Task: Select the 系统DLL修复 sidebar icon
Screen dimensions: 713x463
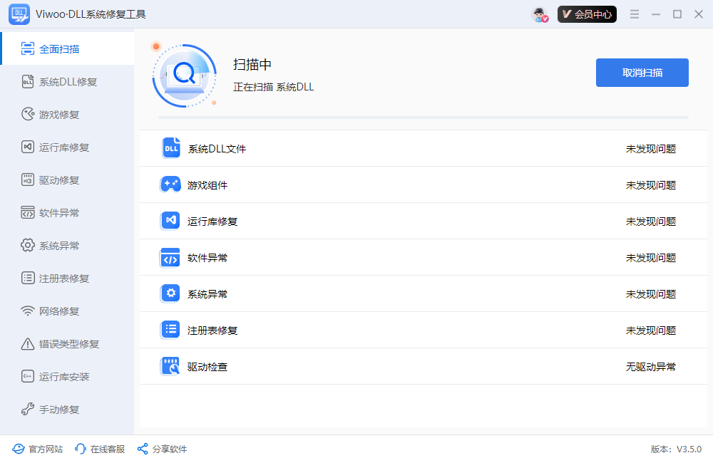Action: 27,81
